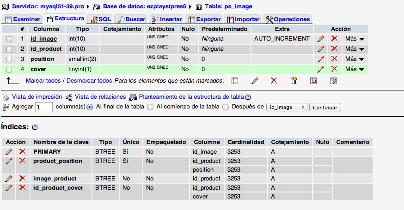Screen dimensions: 404x210
Task: Set primary key icon for marked columns
Action: 294,81
